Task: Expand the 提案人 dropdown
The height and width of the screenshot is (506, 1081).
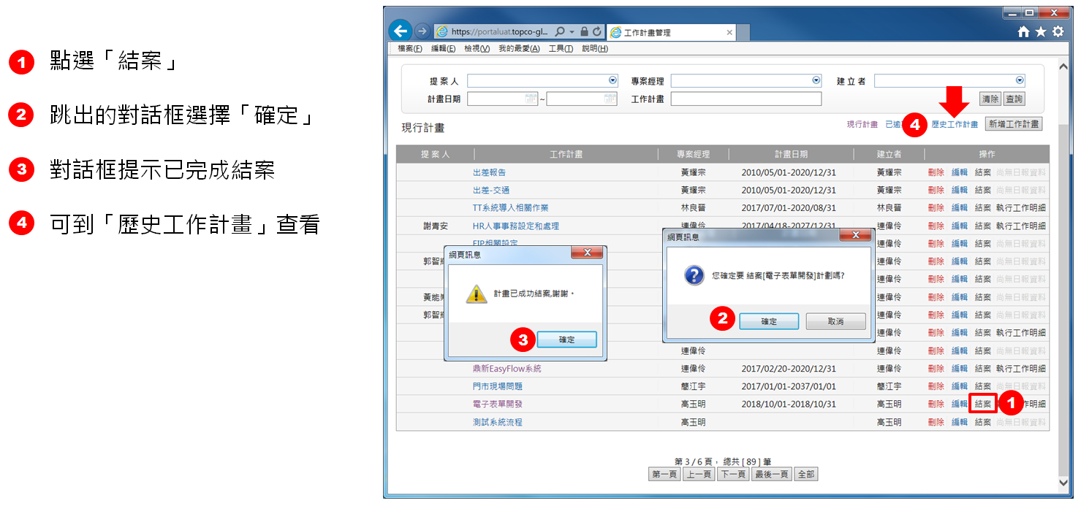Action: pos(612,80)
